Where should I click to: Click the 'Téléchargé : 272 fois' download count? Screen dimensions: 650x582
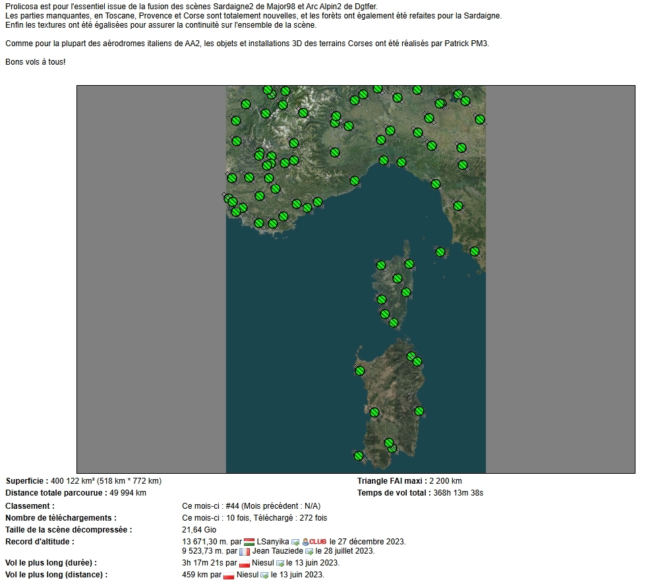coord(290,518)
